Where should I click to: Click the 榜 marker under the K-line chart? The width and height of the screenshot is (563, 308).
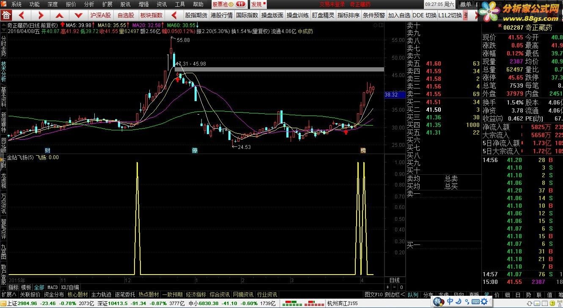[363, 150]
